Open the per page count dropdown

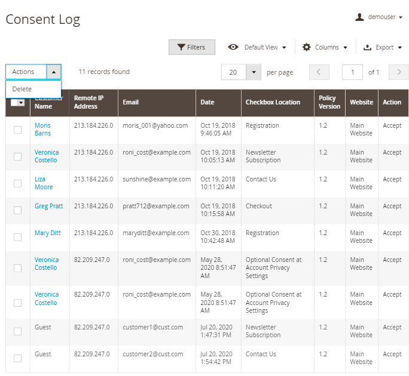254,72
